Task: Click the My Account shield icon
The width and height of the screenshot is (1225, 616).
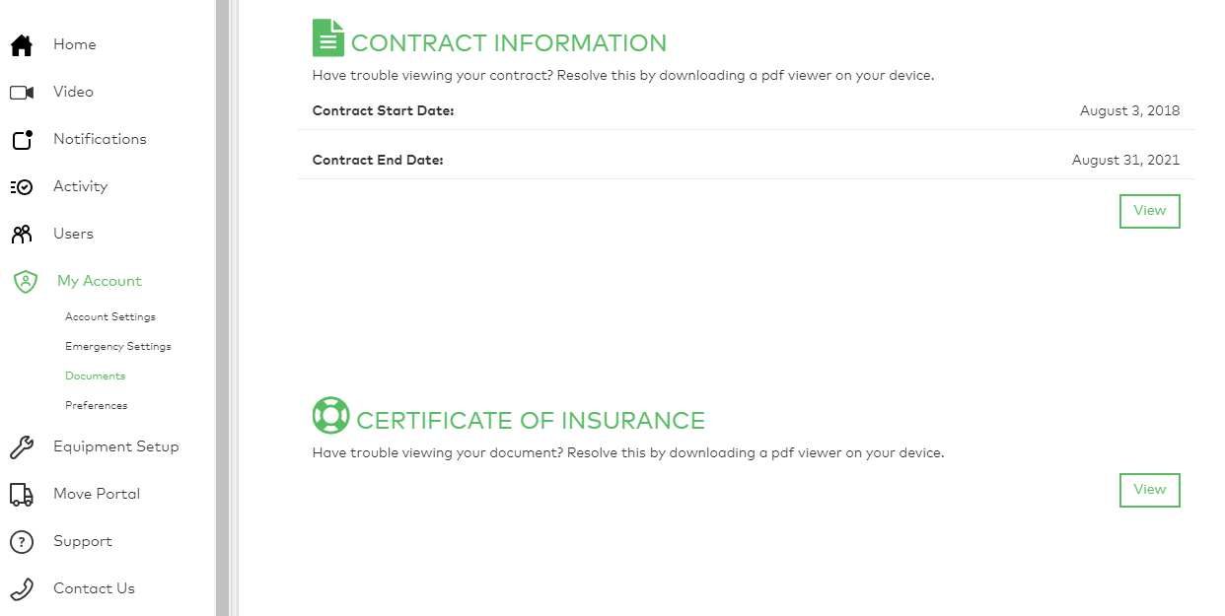Action: pos(25,282)
